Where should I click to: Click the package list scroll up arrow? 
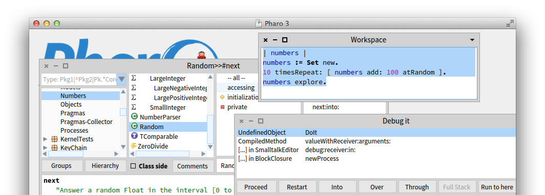(123, 91)
